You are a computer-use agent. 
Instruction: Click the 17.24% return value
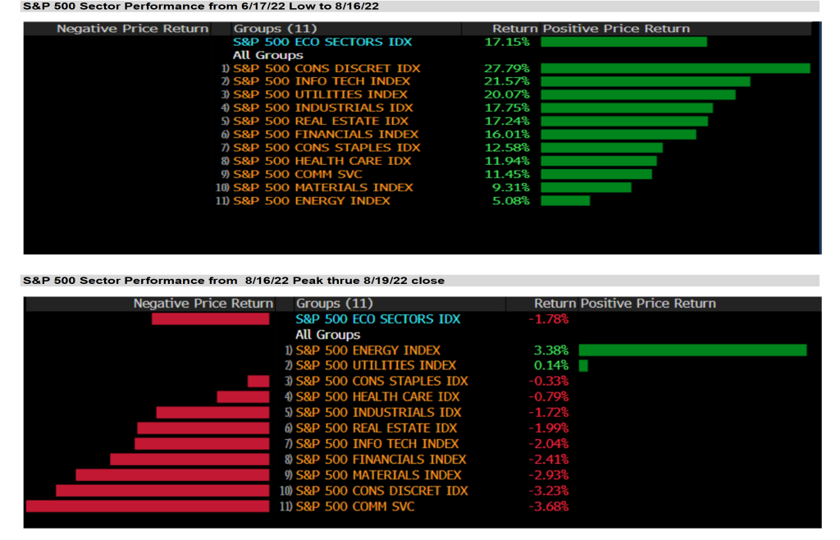[x=507, y=121]
